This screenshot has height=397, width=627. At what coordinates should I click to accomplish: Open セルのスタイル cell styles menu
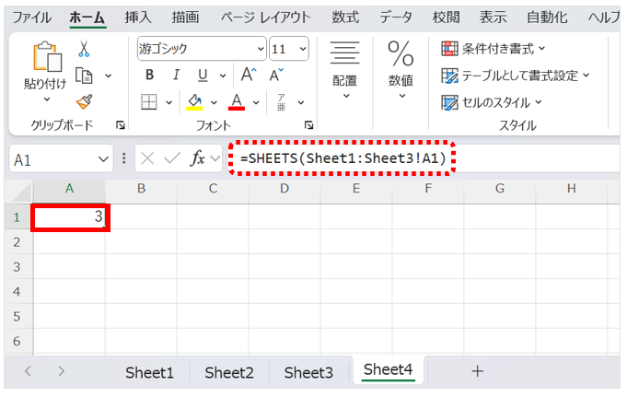tap(492, 102)
